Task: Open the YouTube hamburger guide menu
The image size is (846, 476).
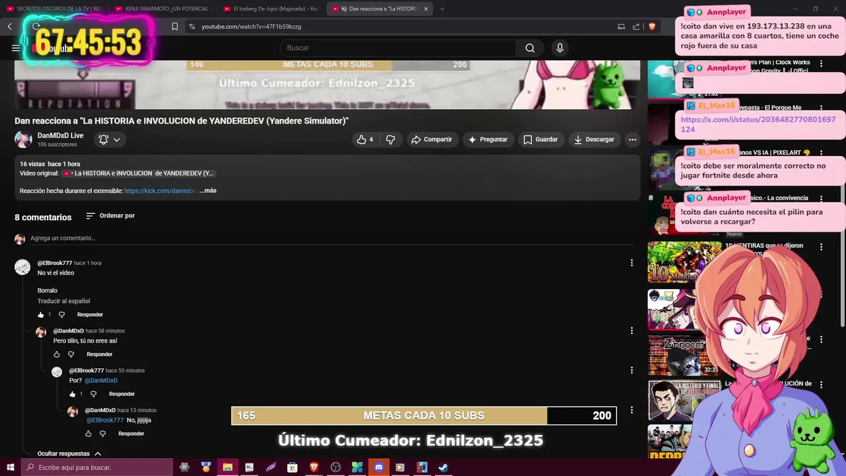Action: pyautogui.click(x=16, y=48)
